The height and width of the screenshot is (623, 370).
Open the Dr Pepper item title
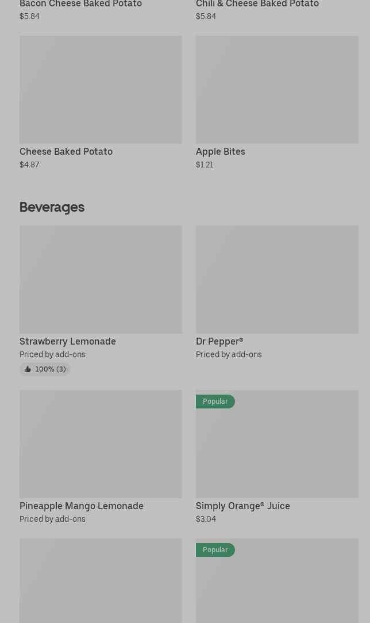(219, 342)
